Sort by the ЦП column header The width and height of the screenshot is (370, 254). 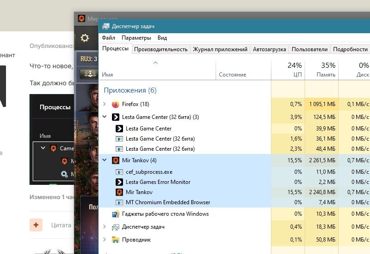[x=288, y=70]
